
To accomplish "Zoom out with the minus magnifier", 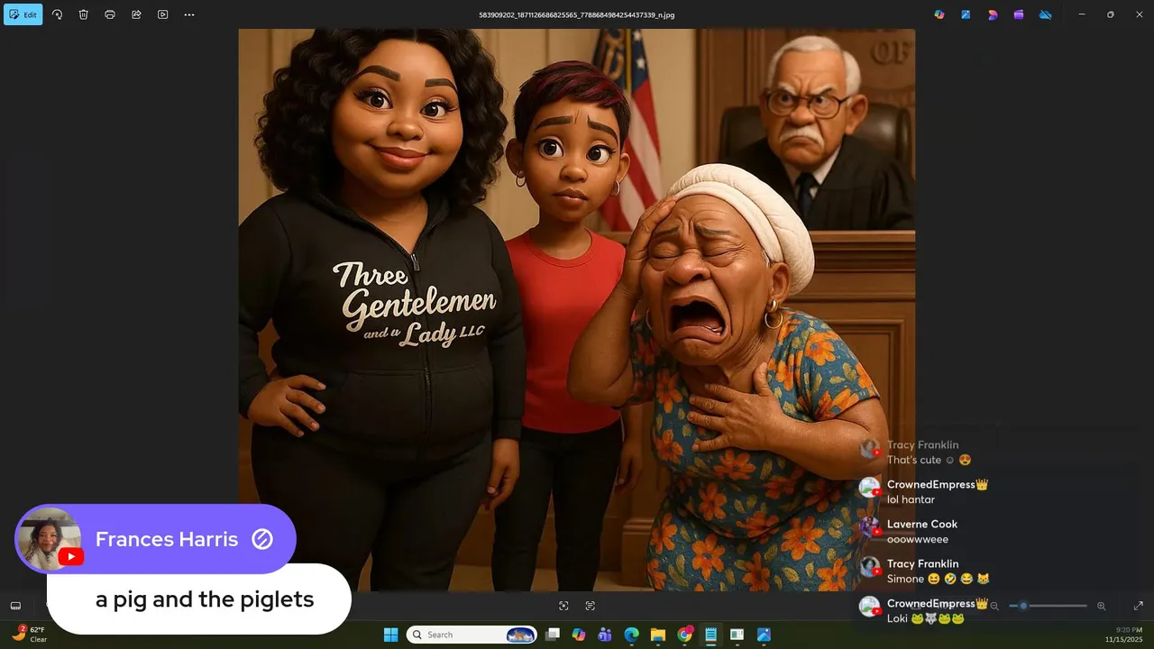I will pos(994,606).
